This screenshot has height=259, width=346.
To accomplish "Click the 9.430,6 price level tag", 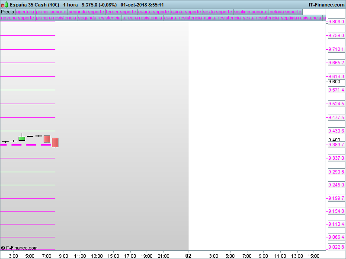I will pyautogui.click(x=336, y=131).
